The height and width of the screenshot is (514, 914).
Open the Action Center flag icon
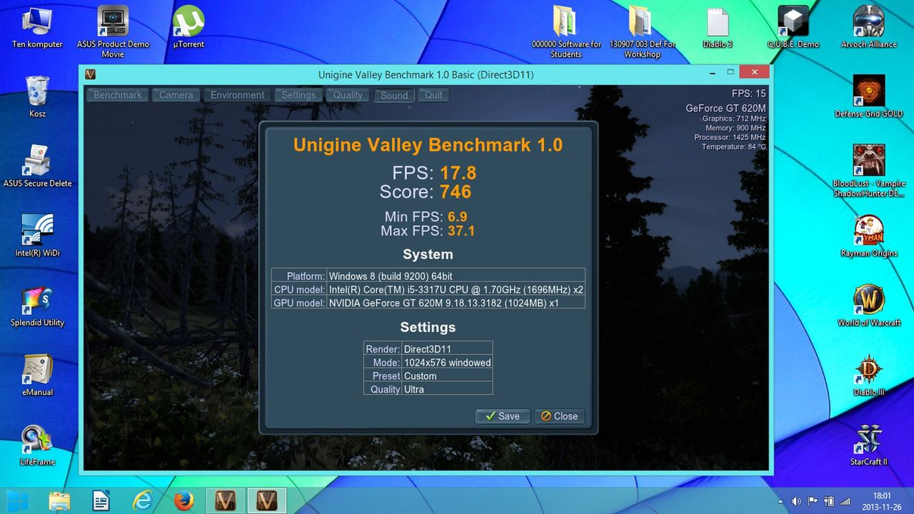click(x=813, y=501)
